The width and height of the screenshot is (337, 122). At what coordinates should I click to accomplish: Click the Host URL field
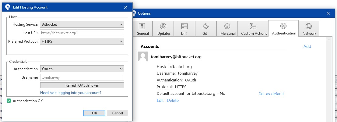point(82,33)
